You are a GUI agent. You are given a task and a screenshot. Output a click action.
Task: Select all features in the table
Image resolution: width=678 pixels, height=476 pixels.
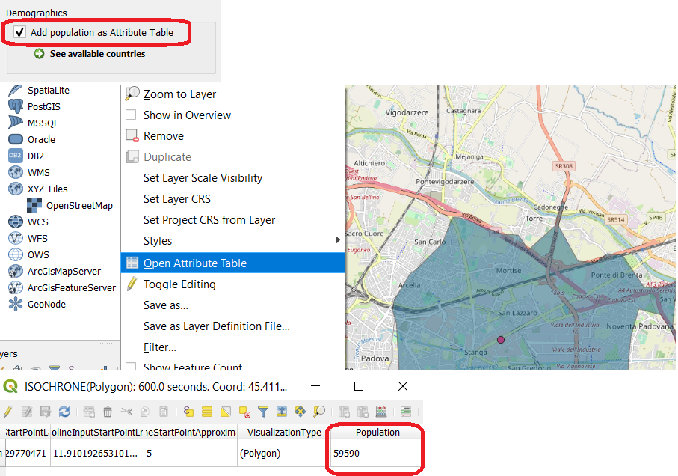click(207, 412)
